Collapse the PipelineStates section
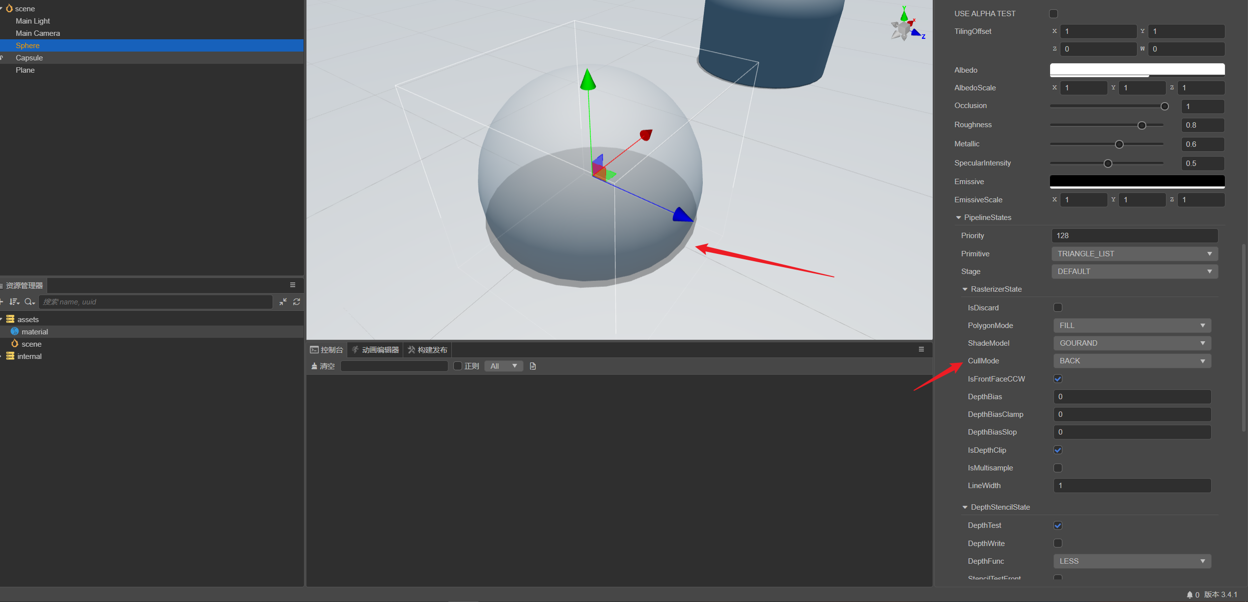 tap(958, 218)
